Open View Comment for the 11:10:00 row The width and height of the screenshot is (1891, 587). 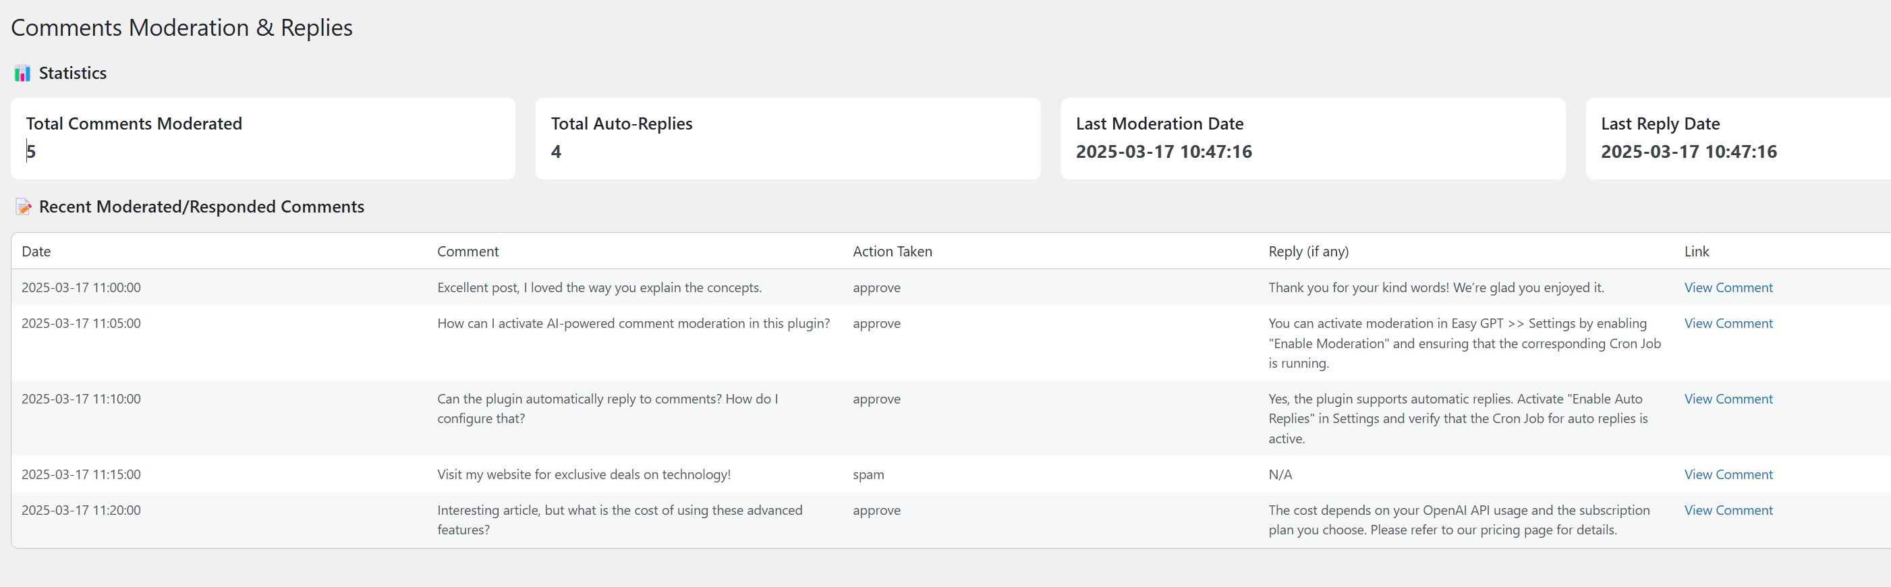pos(1728,399)
